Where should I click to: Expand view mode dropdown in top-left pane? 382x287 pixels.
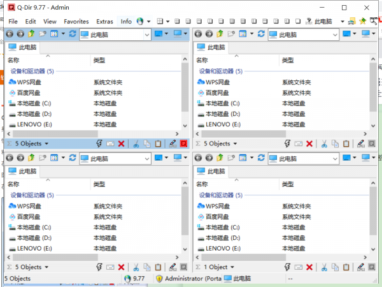(x=63, y=33)
